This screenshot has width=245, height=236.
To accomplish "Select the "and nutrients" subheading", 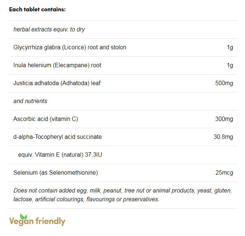I will click(30, 101).
